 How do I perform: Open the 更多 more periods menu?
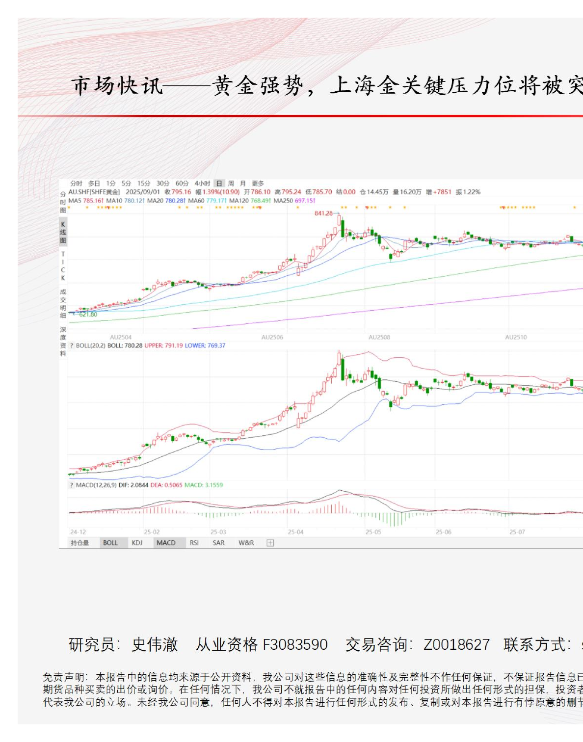click(x=258, y=184)
